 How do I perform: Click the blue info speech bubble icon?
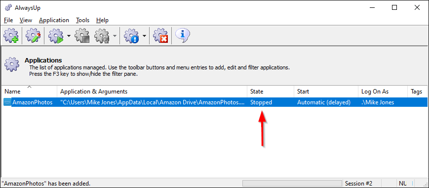click(183, 35)
